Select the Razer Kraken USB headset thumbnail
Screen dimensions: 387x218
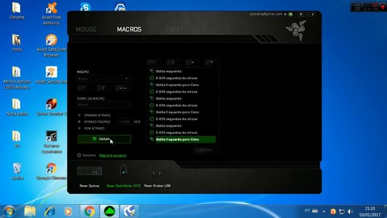(156, 171)
